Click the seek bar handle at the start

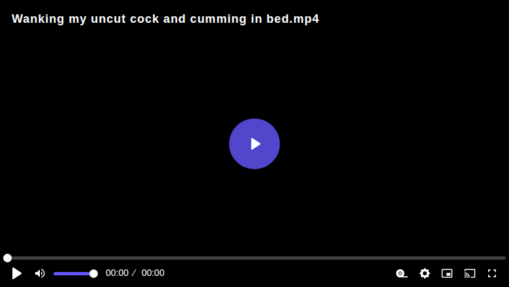pos(7,258)
